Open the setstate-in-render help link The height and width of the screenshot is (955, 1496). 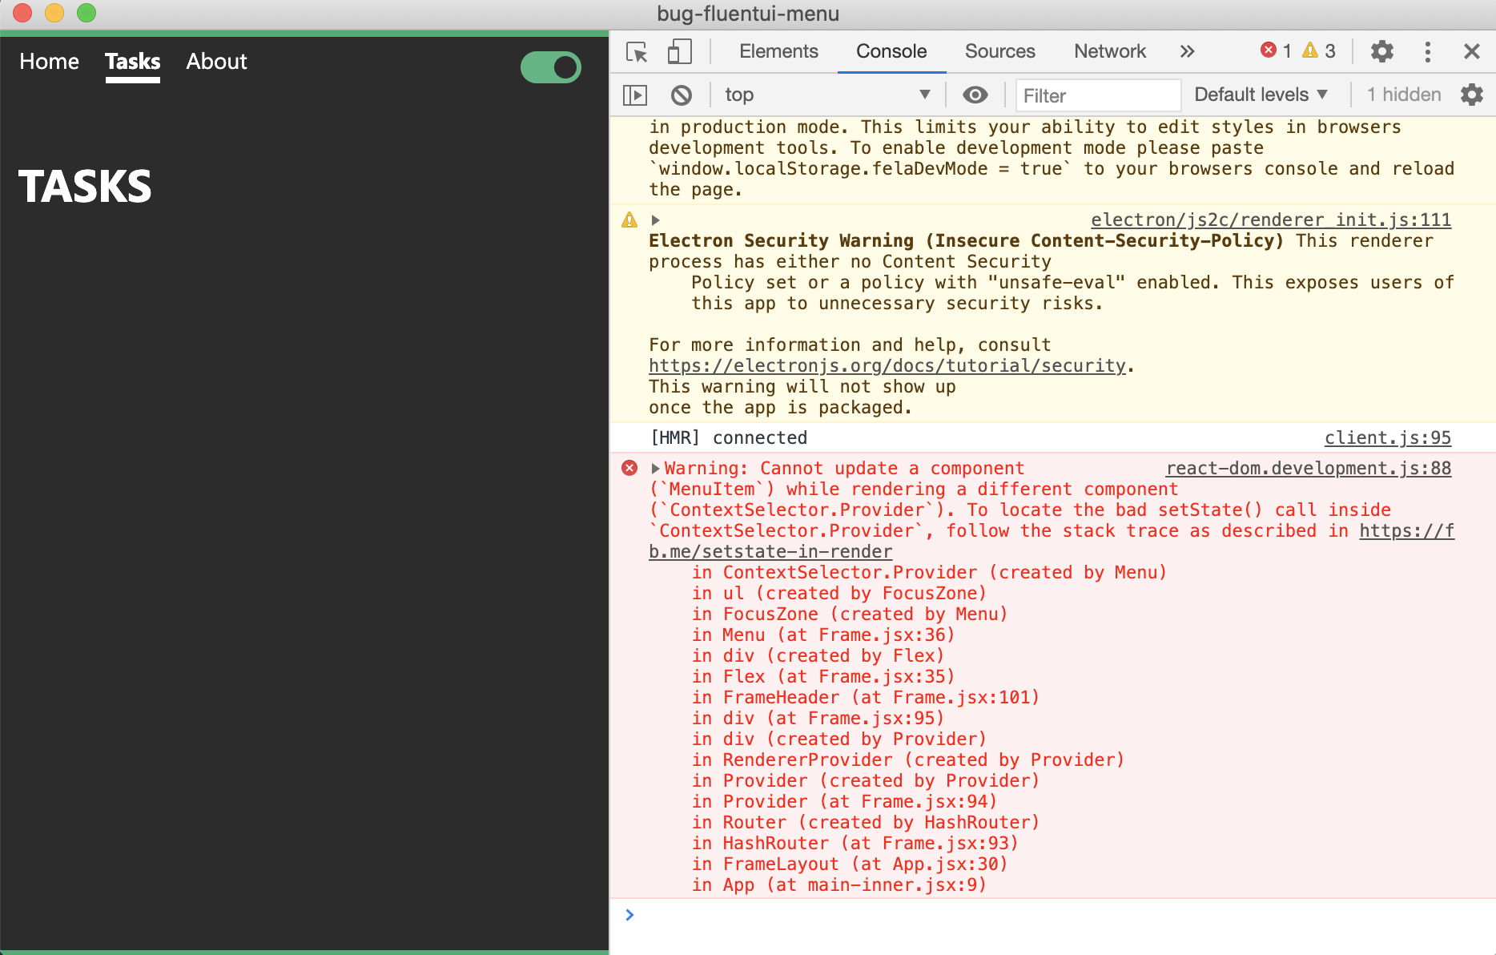[770, 551]
